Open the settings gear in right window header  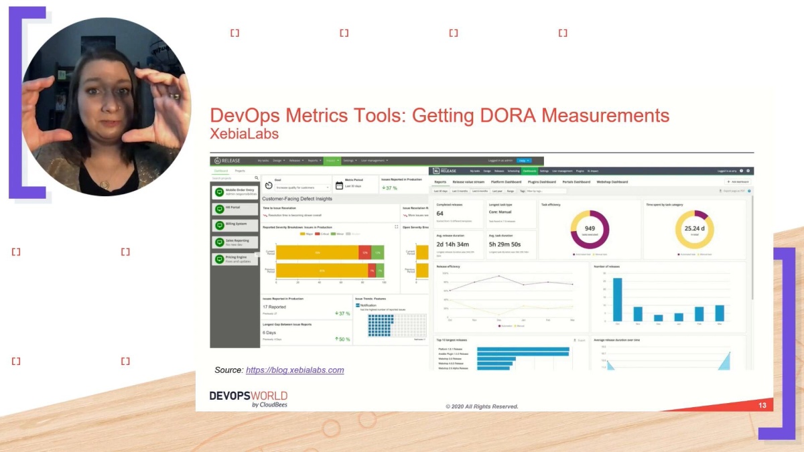(x=748, y=171)
